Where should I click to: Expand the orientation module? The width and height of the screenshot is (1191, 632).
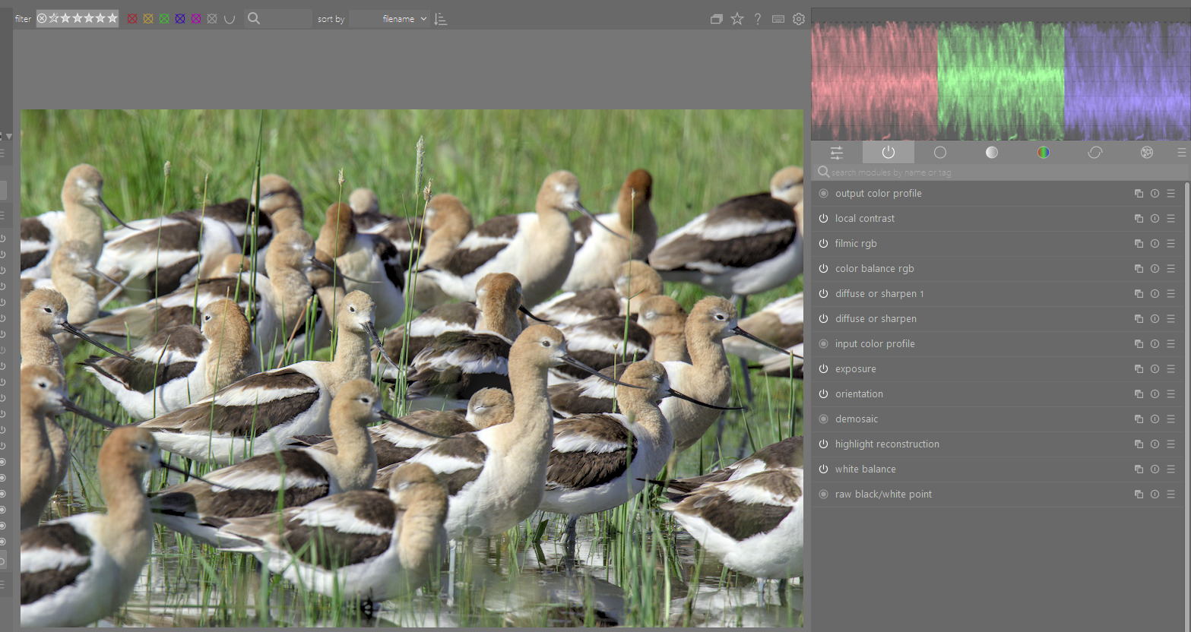(859, 394)
